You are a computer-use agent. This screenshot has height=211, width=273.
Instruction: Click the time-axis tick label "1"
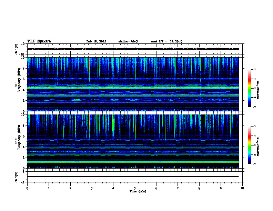pos(49,188)
